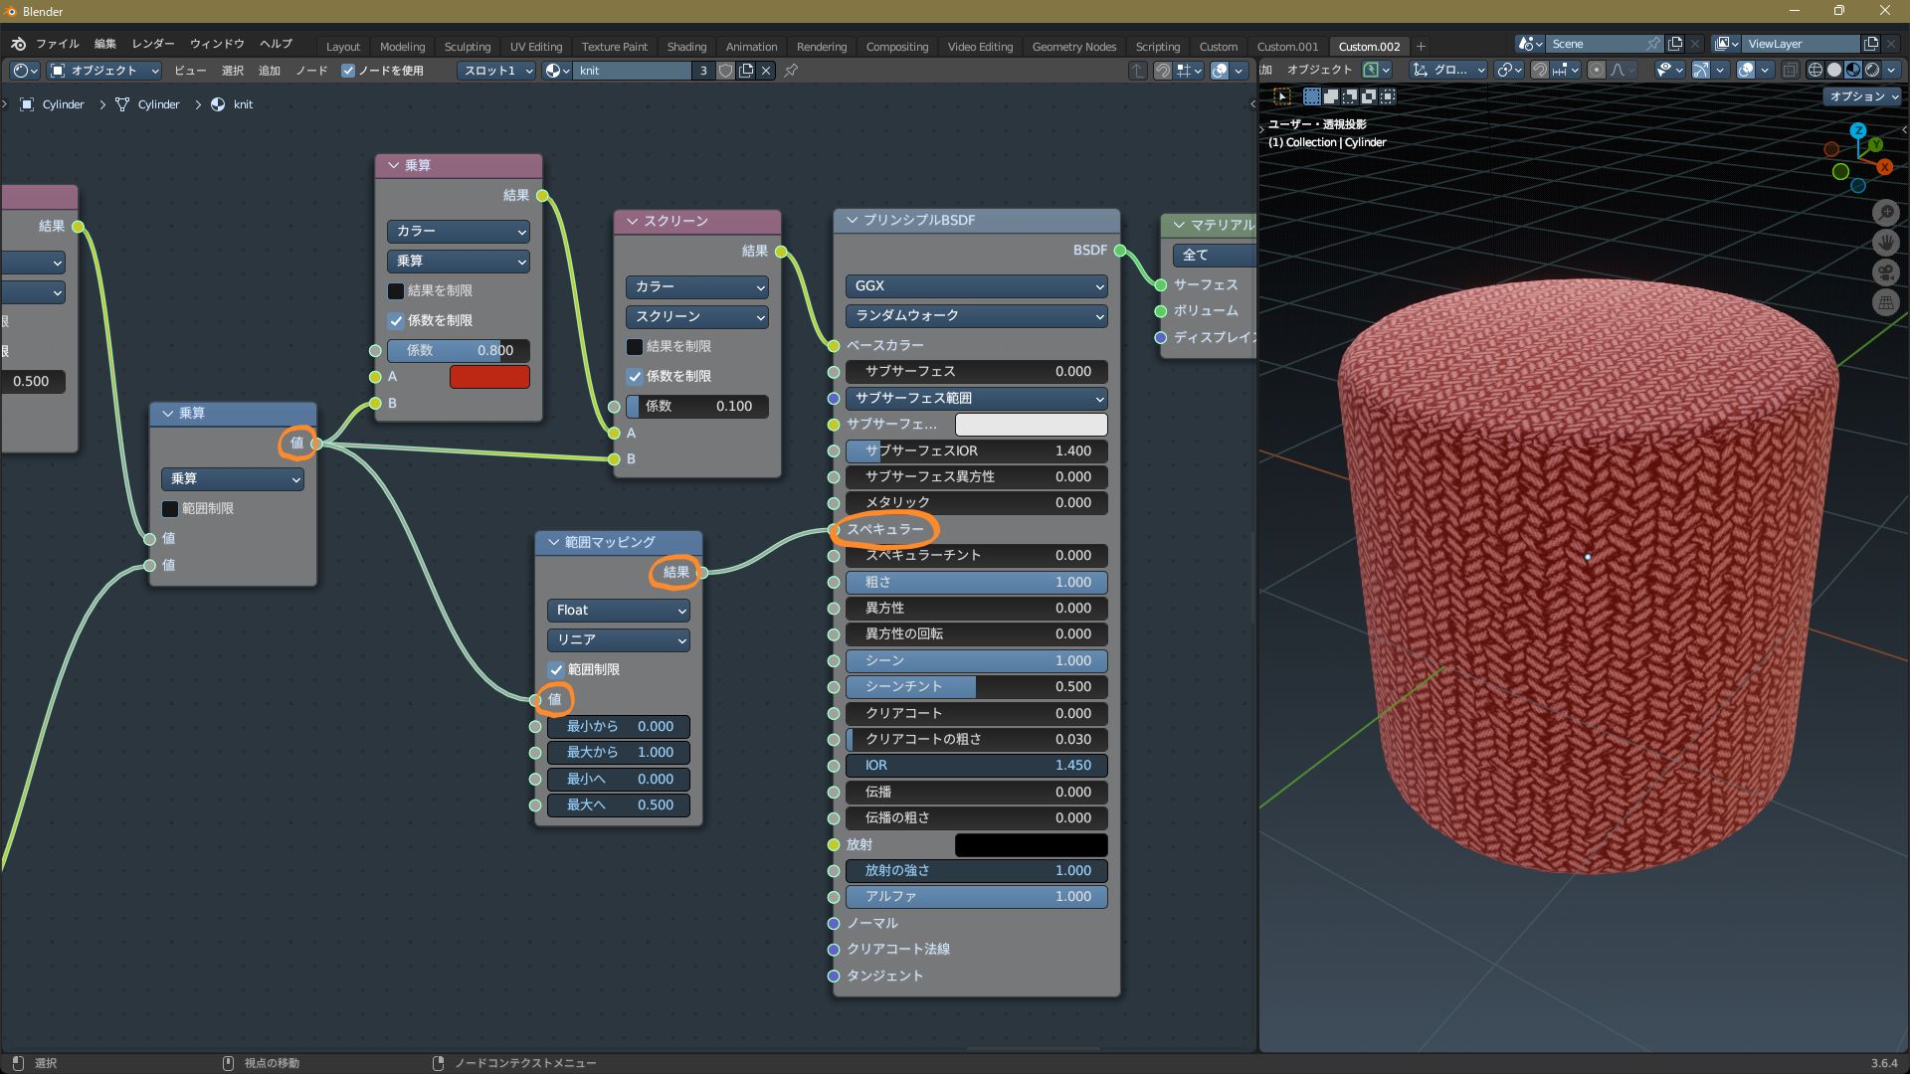This screenshot has width=1910, height=1074.
Task: Select wireframe viewport shading icon
Action: (1815, 70)
